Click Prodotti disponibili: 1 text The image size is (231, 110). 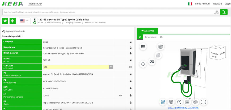pyautogui.click(x=12, y=36)
